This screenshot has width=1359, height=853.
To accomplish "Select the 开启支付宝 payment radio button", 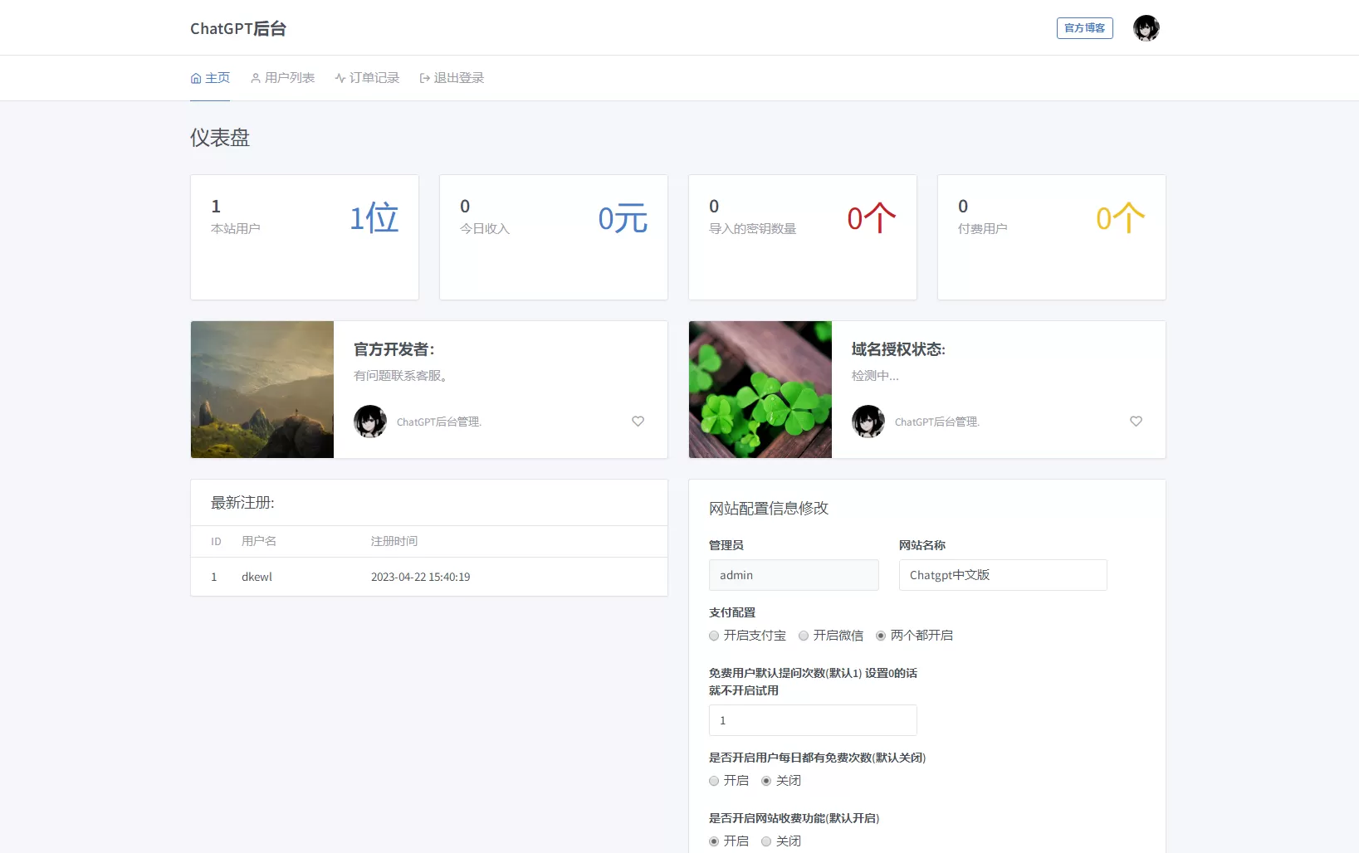I will [x=713, y=636].
